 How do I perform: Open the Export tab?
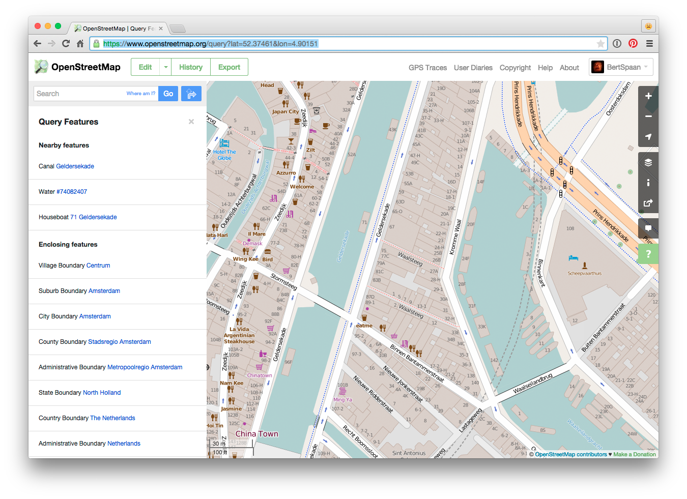pos(229,67)
